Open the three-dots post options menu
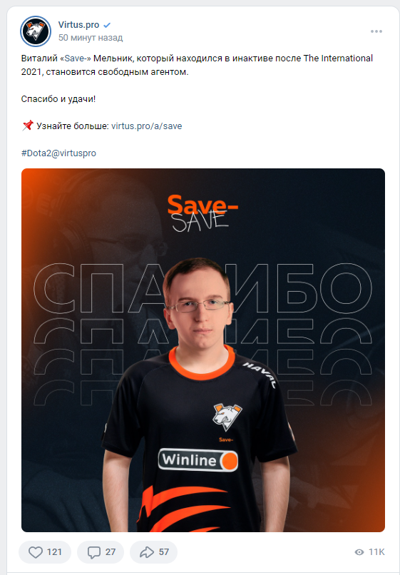 pos(376,31)
